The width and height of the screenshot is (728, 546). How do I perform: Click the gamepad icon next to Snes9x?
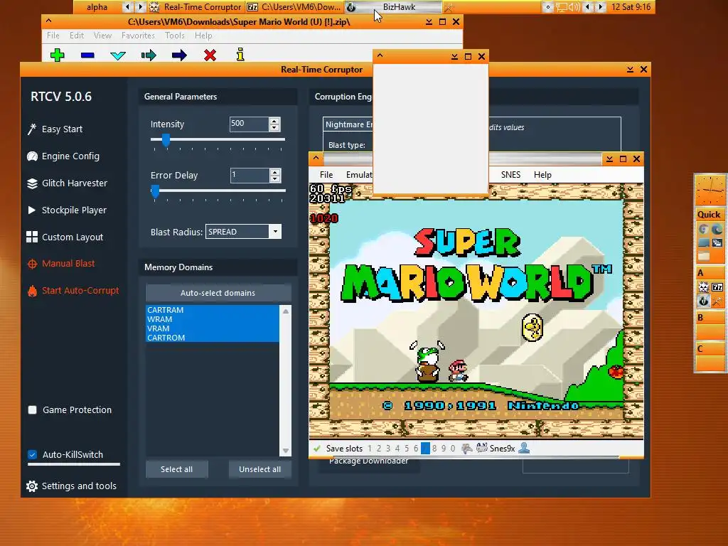tap(482, 448)
